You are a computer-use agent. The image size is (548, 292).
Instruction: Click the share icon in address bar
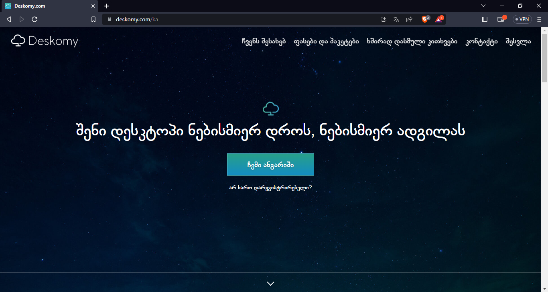coord(409,19)
